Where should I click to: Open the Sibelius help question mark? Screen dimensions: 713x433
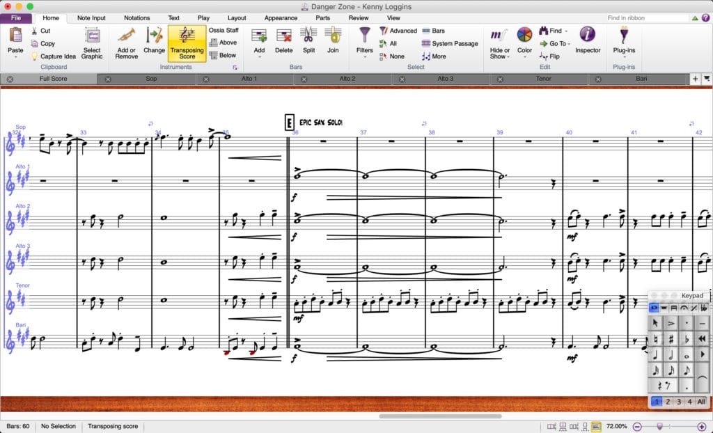tap(705, 18)
